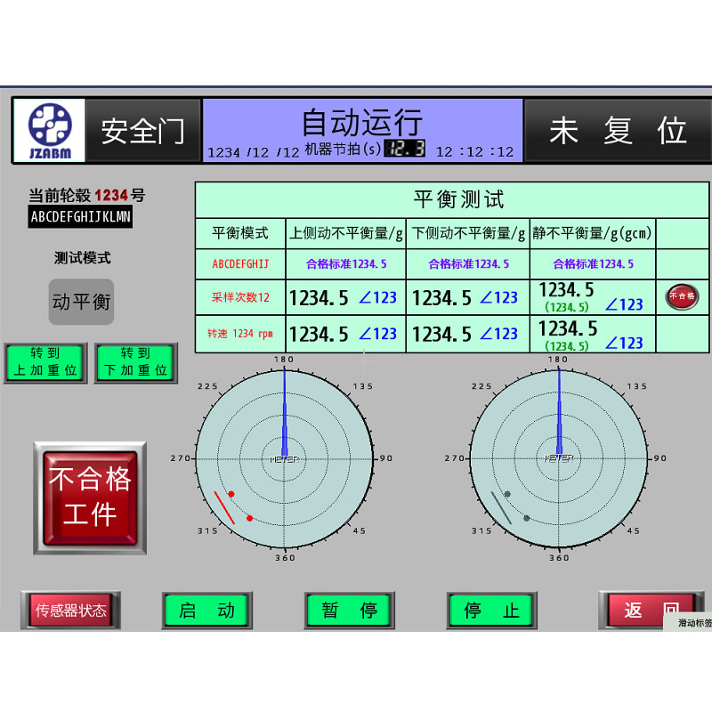Image resolution: width=712 pixels, height=712 pixels.
Task: Click the round red 不合格 indicator in table
Action: [x=682, y=297]
